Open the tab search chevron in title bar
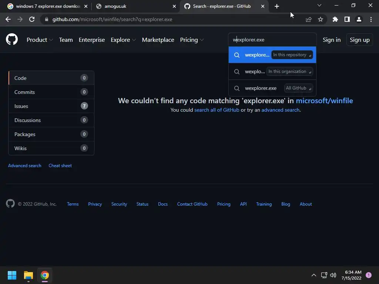Viewport: 379px width, 284px height. (x=319, y=5)
